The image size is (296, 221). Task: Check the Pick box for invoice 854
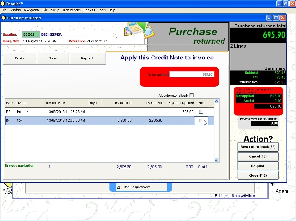point(201,121)
